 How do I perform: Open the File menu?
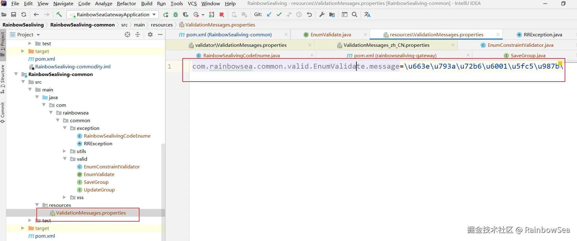15,3
